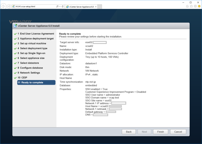Viewport: 202px width, 144px height.
Task: Go to step 7 Select datastore
Action: [28, 63]
